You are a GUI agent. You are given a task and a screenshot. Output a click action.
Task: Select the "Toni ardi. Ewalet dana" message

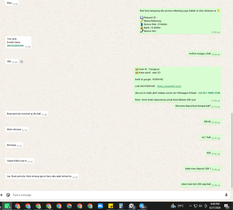click(x=18, y=42)
